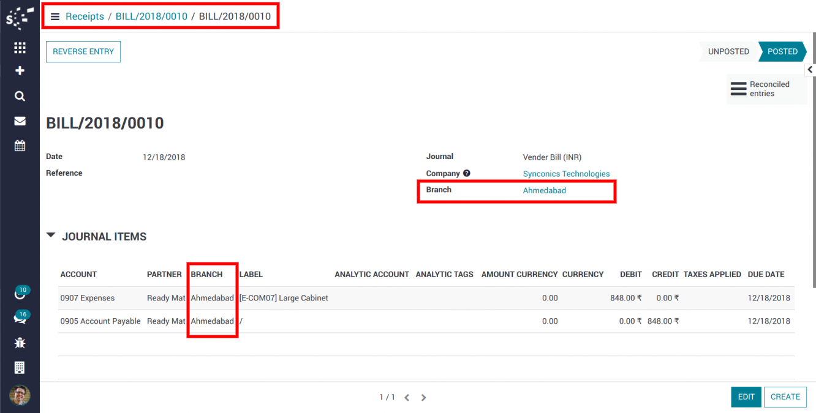Collapse the Journal Items section

(51, 236)
